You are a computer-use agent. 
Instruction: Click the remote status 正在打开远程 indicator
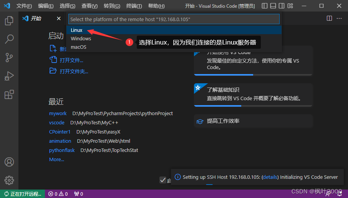pyautogui.click(x=23, y=194)
